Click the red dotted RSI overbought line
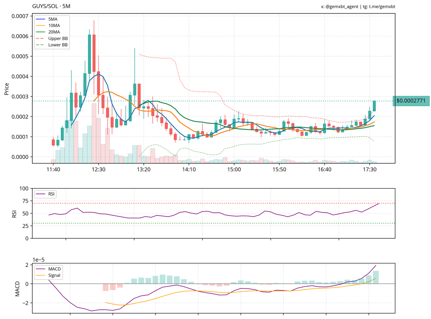This screenshot has height=319, width=431. [215, 203]
